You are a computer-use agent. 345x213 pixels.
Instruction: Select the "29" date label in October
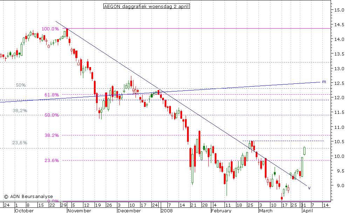coord(64,205)
